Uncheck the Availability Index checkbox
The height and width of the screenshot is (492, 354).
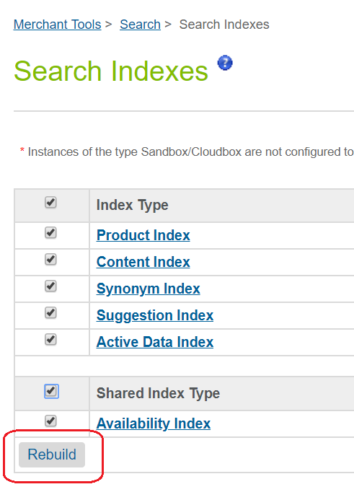(50, 421)
